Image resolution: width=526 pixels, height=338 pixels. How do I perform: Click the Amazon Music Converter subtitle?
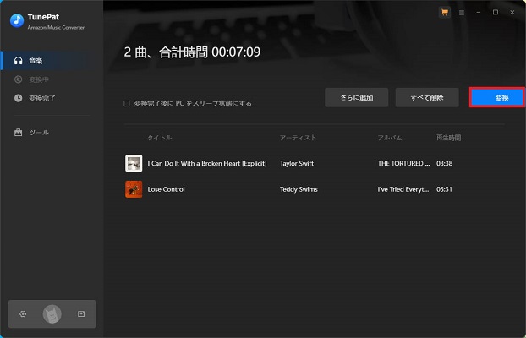pyautogui.click(x=56, y=28)
